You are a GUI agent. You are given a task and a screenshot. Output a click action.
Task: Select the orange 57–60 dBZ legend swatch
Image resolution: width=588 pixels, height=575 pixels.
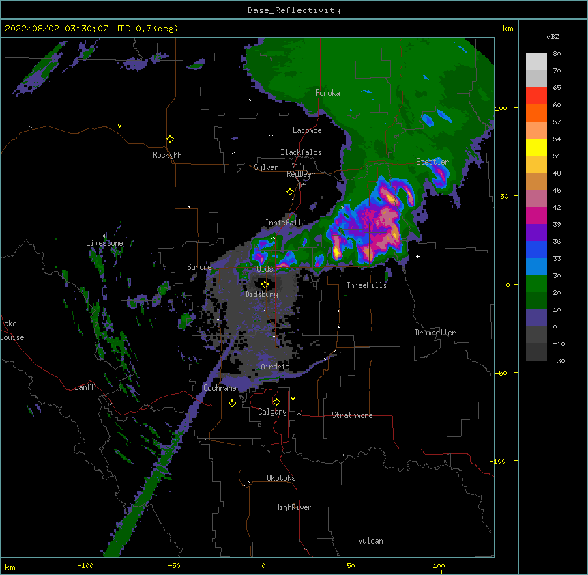[x=536, y=113]
